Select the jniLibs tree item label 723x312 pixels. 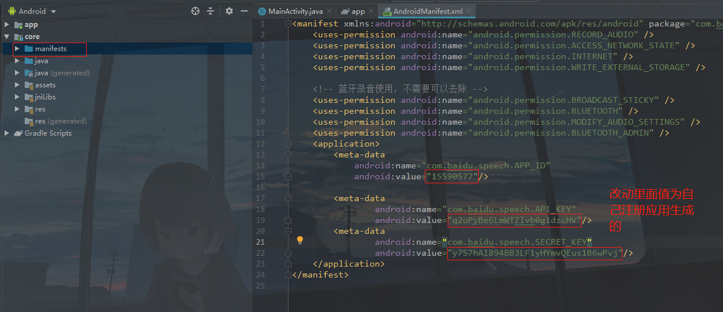pyautogui.click(x=45, y=97)
